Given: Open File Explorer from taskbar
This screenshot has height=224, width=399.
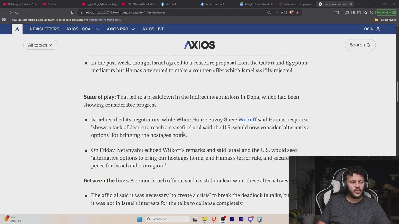Looking at the screenshot, I should point(204,219).
